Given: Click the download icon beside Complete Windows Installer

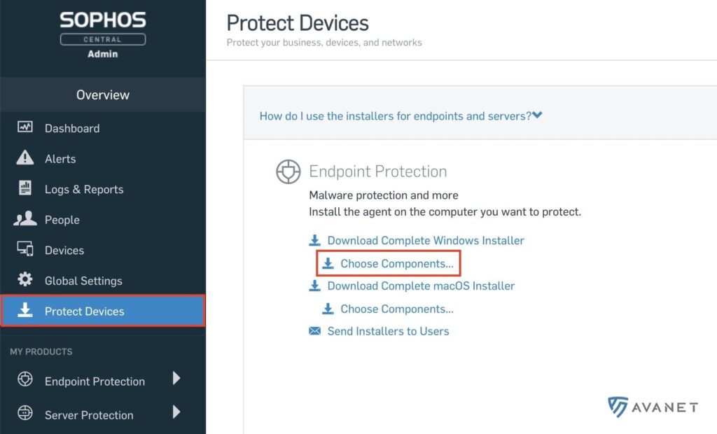Looking at the screenshot, I should [x=314, y=240].
